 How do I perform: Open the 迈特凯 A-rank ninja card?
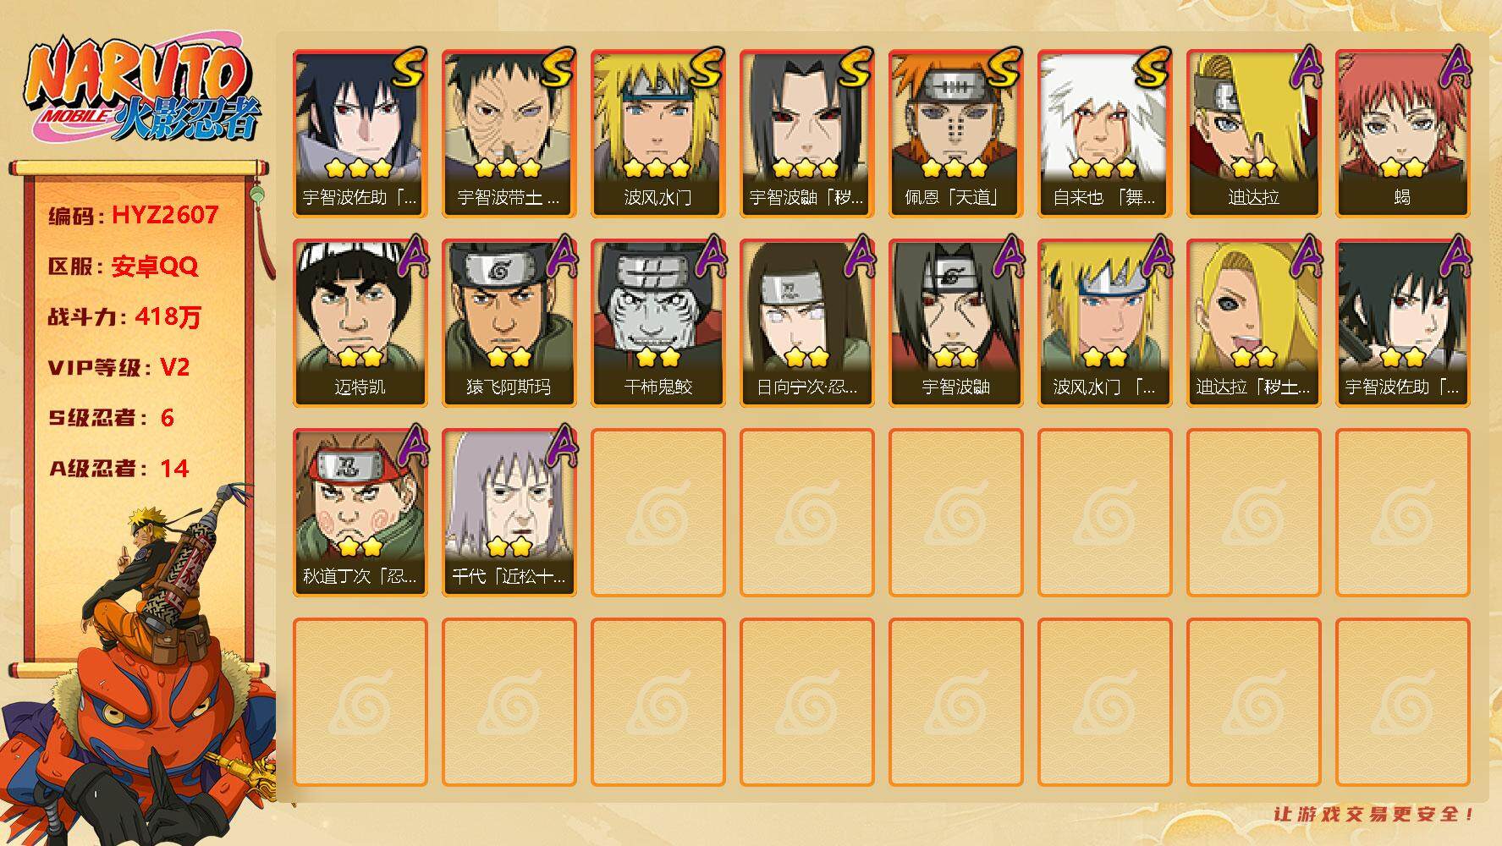click(x=360, y=323)
